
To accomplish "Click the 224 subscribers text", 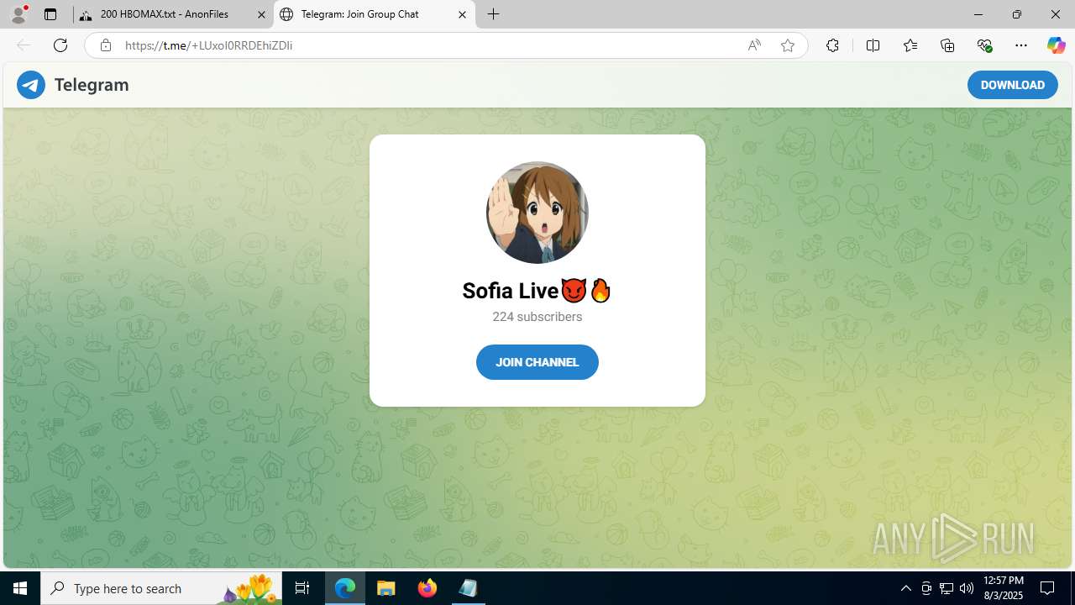I will coord(537,317).
